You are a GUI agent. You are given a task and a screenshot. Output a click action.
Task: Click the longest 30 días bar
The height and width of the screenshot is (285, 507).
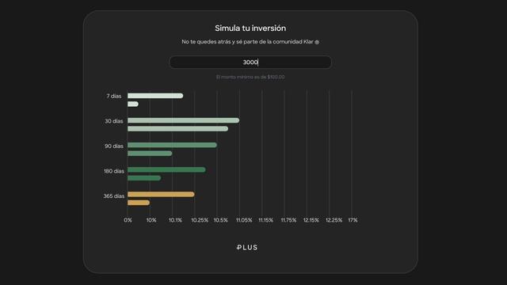tap(183, 120)
